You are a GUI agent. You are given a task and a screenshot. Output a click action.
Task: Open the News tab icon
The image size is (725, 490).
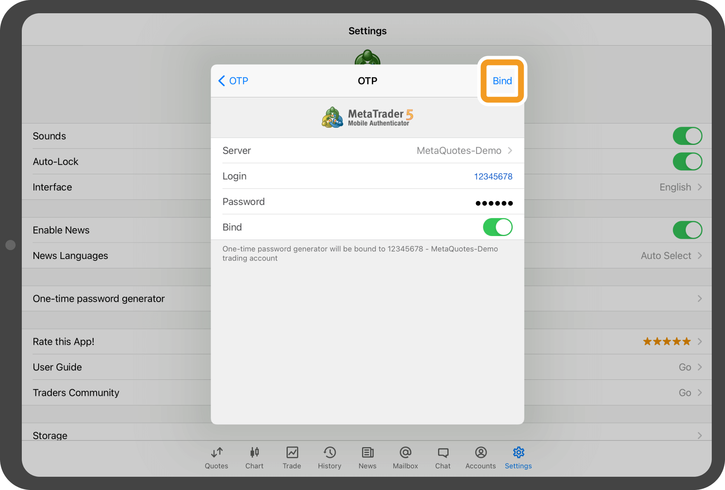pyautogui.click(x=367, y=458)
